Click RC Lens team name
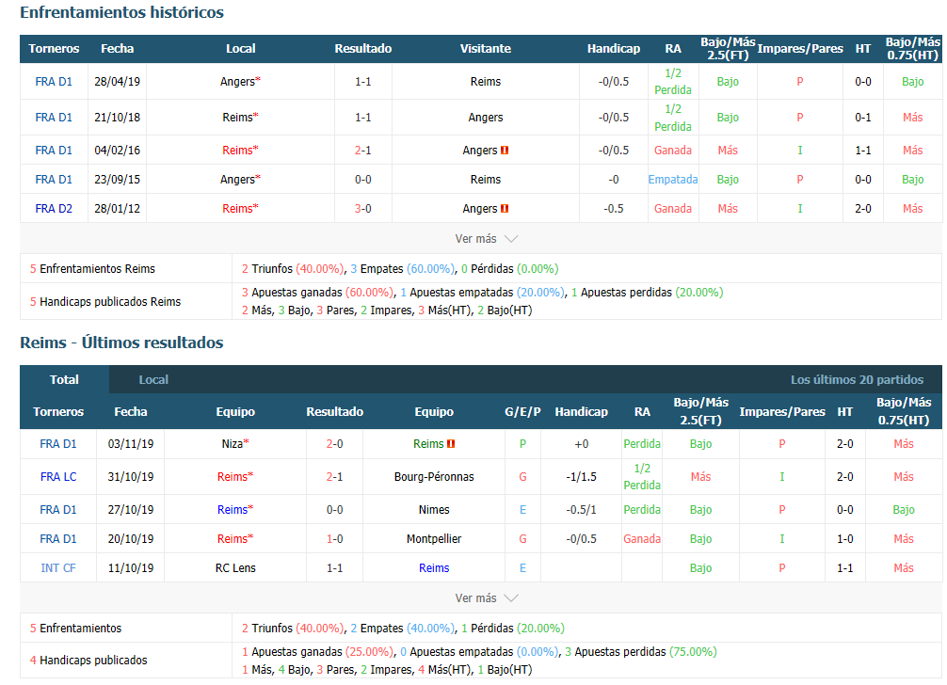Viewport: 947px width, 685px height. pos(235,568)
